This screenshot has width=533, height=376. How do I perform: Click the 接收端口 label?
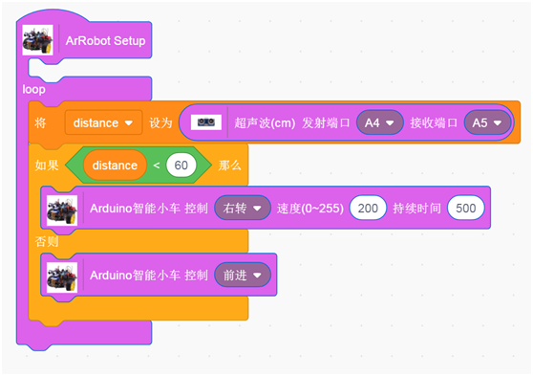pyautogui.click(x=434, y=123)
